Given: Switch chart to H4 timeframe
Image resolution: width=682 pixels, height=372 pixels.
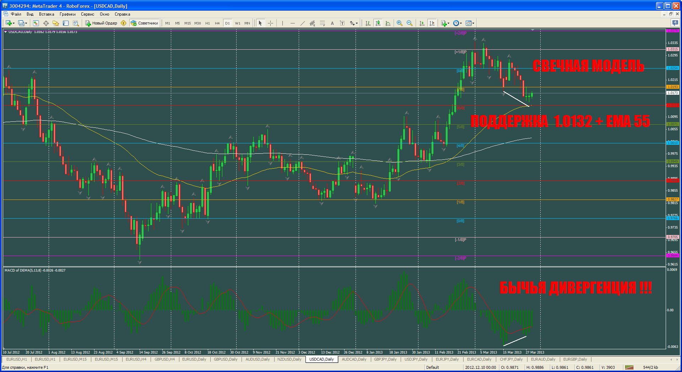Looking at the screenshot, I should (x=217, y=23).
